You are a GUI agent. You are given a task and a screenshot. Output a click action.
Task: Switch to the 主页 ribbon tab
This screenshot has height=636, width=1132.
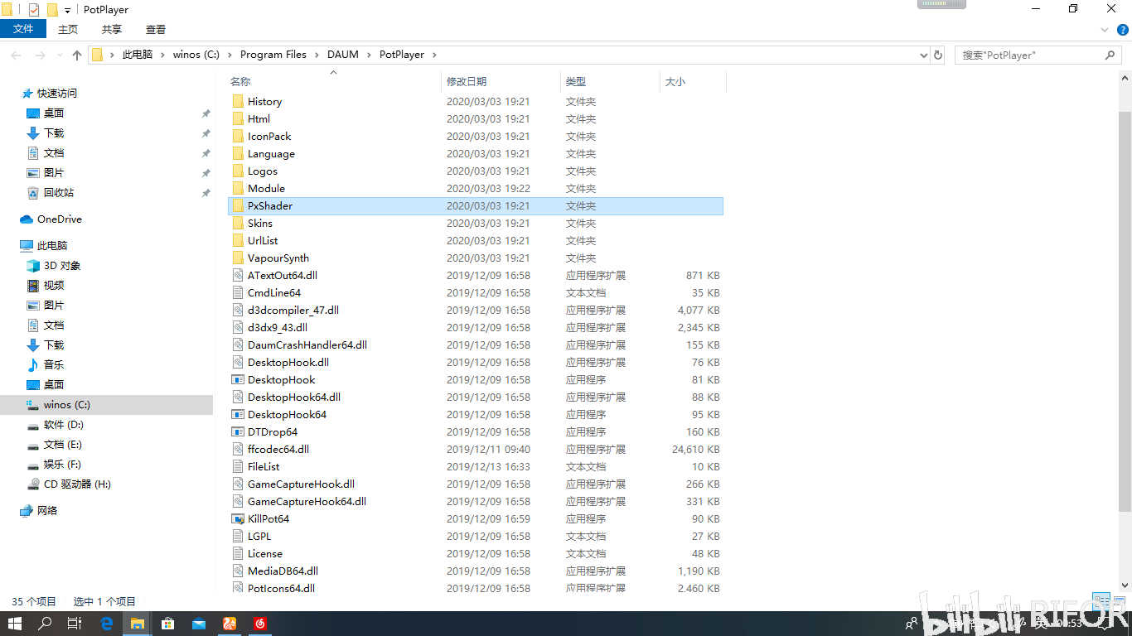coord(68,29)
